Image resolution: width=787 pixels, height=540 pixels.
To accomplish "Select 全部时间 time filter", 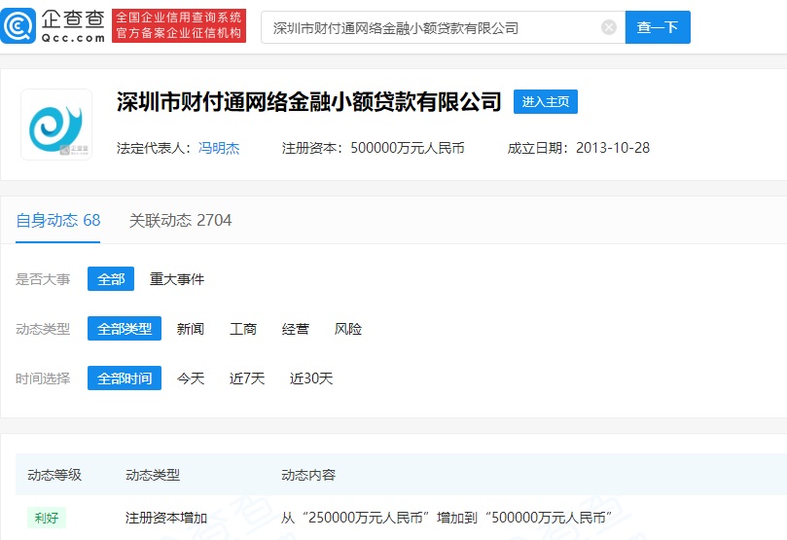I will pos(125,378).
